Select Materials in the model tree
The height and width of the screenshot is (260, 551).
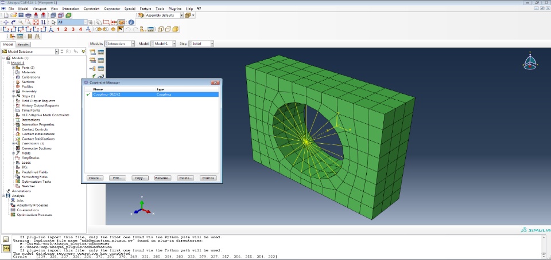pos(29,72)
